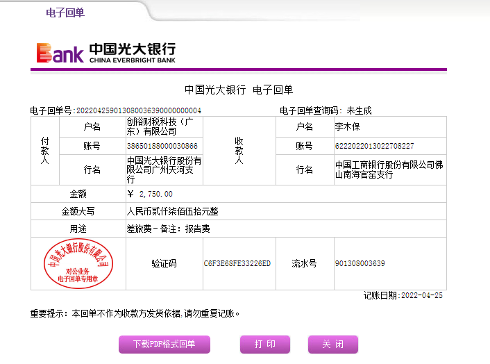The height and width of the screenshot is (364, 490).
Task: Click the receipt number 2022042590130800363900000000004
Action: 139,110
